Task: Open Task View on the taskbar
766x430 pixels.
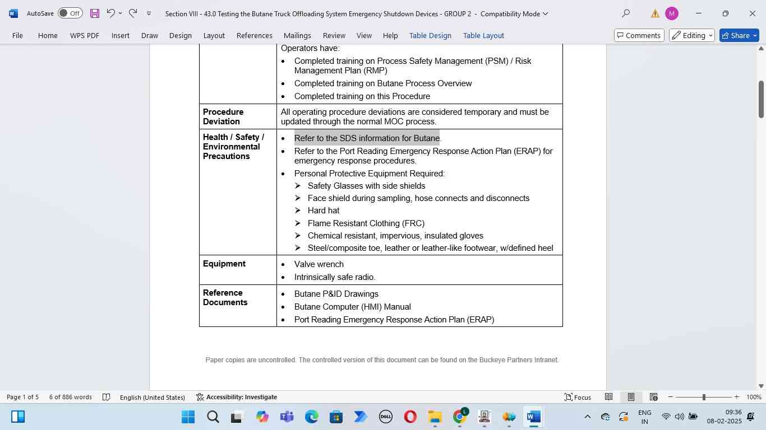Action: tap(237, 417)
